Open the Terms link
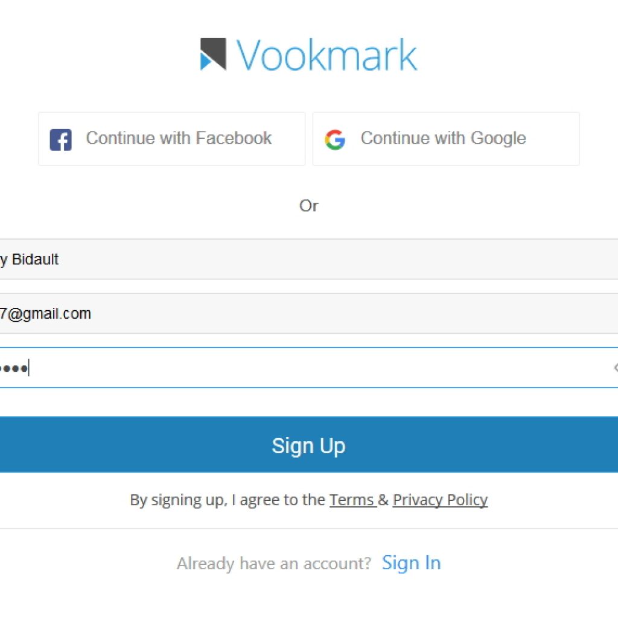Image resolution: width=618 pixels, height=618 pixels. pyautogui.click(x=352, y=500)
